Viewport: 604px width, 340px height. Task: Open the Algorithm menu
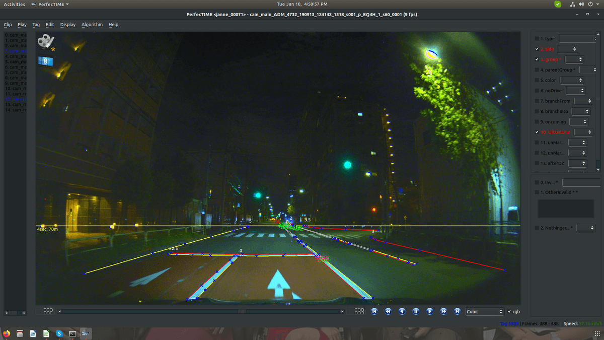92,24
